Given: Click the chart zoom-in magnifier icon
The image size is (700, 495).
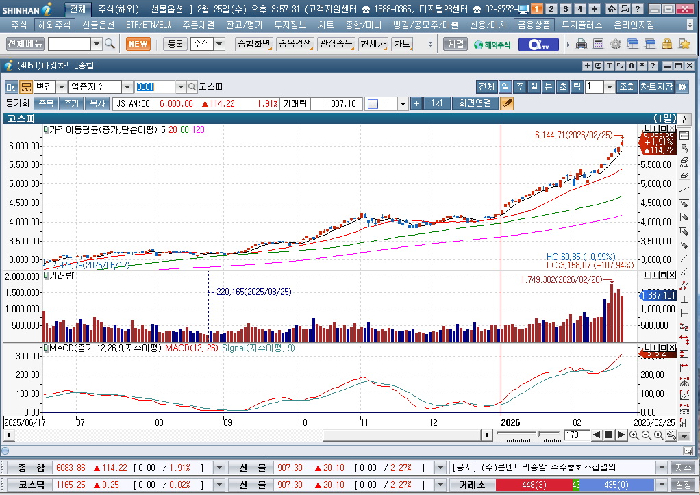Looking at the screenshot, I should coord(634,435).
